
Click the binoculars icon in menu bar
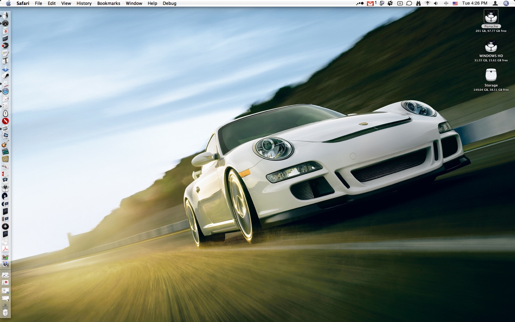pos(418,3)
